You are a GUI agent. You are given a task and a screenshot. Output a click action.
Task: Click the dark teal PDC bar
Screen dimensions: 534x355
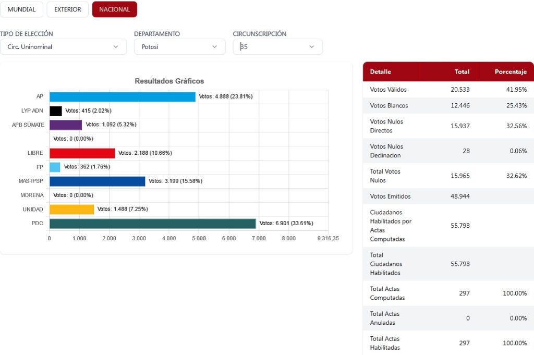pyautogui.click(x=152, y=224)
